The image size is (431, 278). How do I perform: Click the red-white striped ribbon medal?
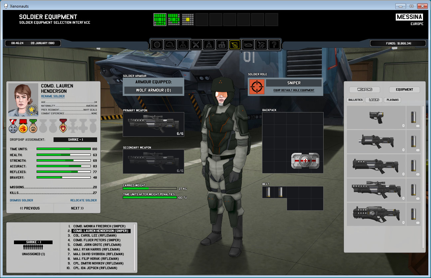tap(14, 126)
